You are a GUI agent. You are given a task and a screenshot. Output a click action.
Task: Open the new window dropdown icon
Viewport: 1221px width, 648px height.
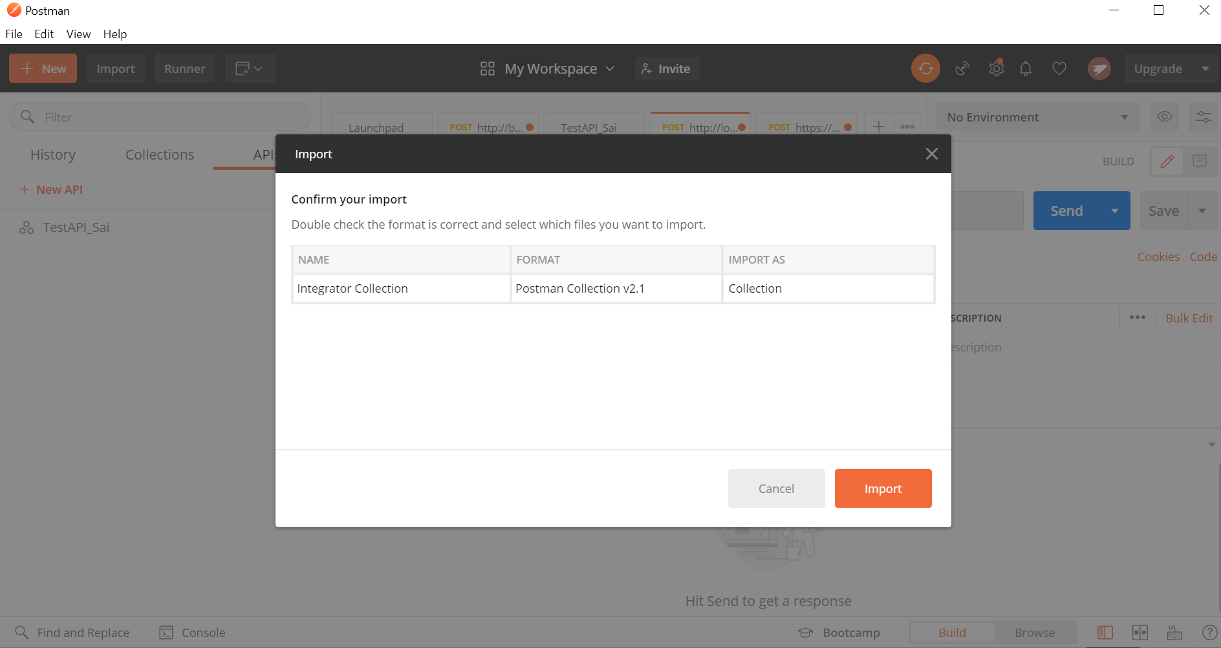[x=250, y=68]
